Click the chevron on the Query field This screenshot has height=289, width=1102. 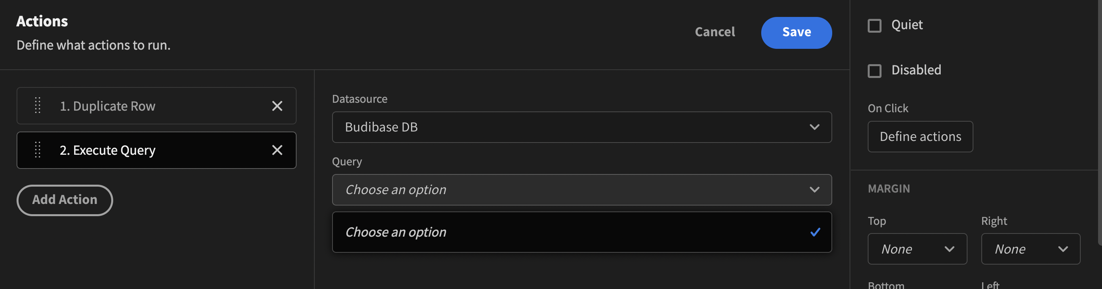pyautogui.click(x=815, y=190)
